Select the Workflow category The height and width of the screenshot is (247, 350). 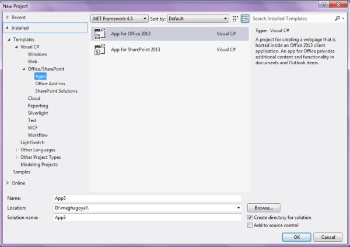(x=37, y=135)
